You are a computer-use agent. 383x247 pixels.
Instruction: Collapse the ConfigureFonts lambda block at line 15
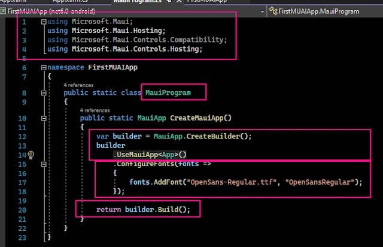(44, 164)
